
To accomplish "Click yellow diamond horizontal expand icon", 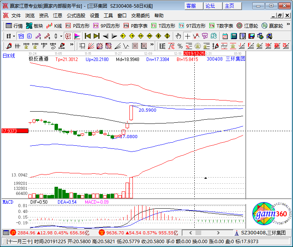I will [x=141, y=36].
